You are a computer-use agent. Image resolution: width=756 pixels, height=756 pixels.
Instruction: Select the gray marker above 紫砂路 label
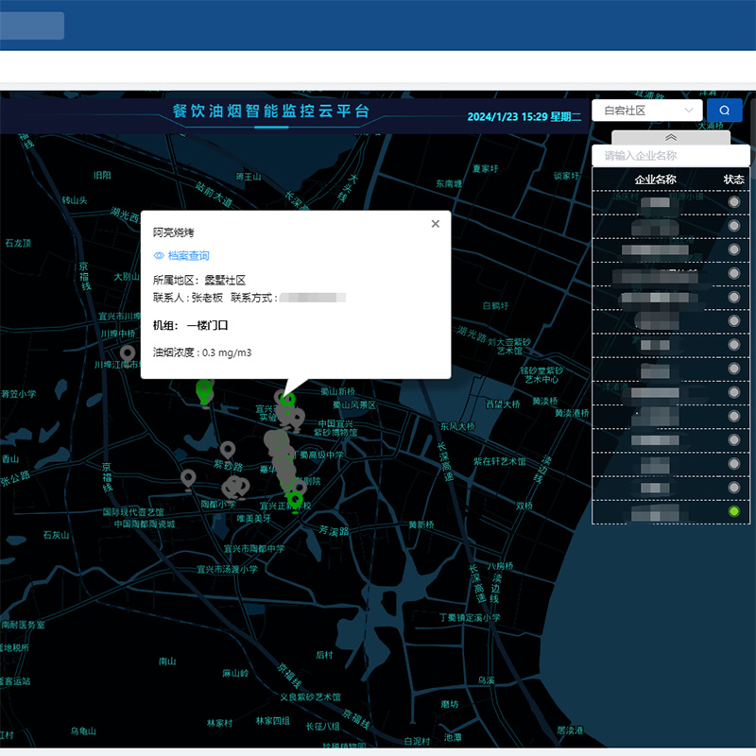point(227,450)
